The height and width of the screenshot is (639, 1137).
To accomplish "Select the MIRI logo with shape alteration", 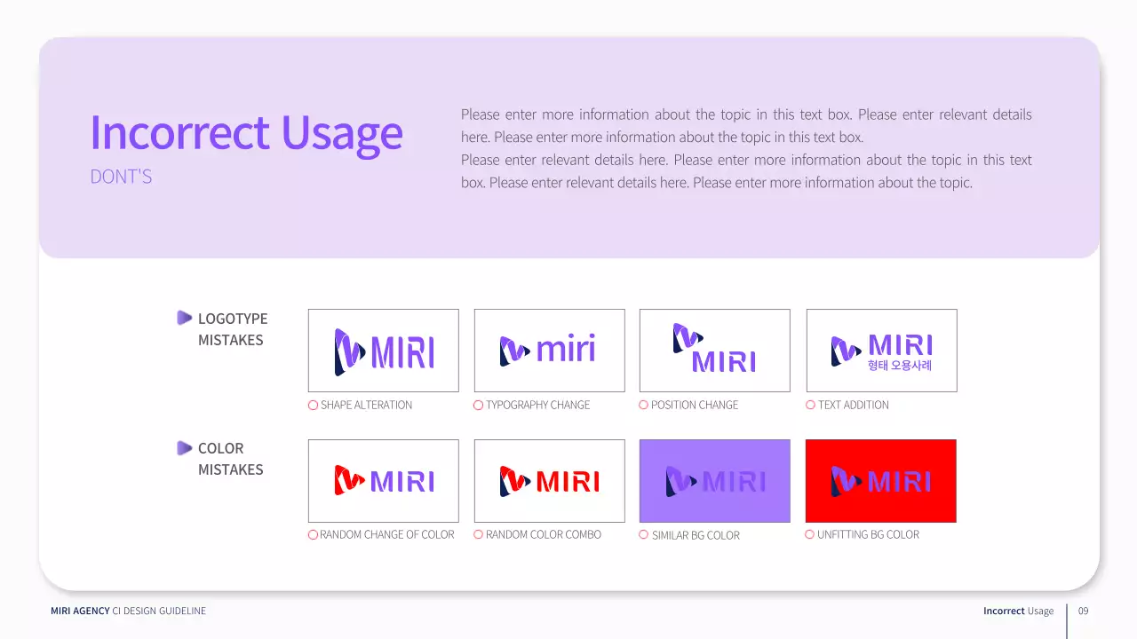I will [383, 350].
